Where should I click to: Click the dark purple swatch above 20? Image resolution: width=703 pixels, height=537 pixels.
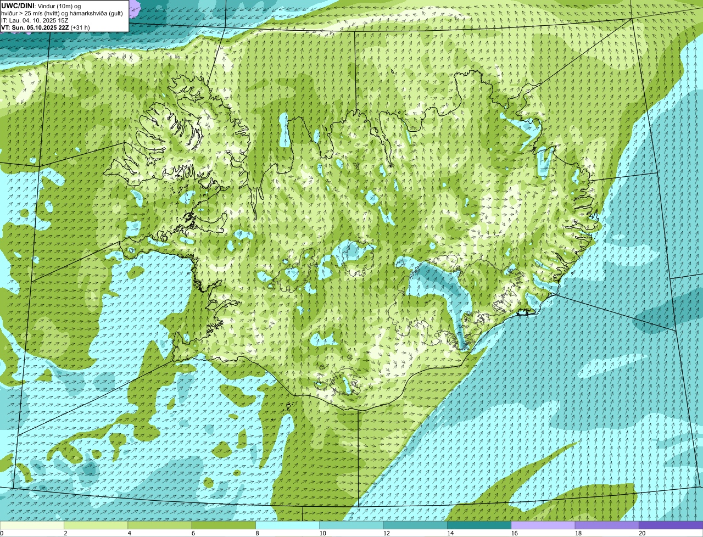(x=671, y=525)
